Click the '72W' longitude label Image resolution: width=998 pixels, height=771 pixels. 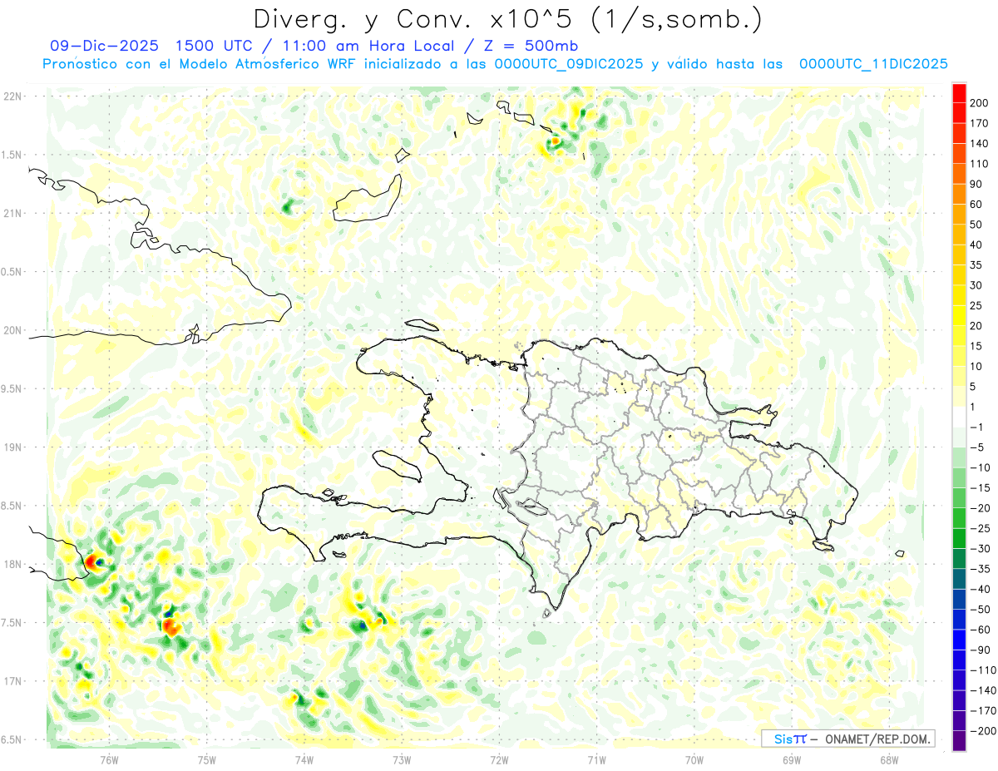499,759
